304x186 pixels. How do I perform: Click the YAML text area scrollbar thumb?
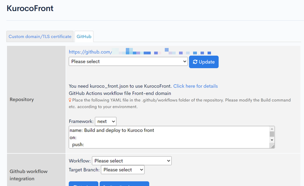pyautogui.click(x=272, y=134)
